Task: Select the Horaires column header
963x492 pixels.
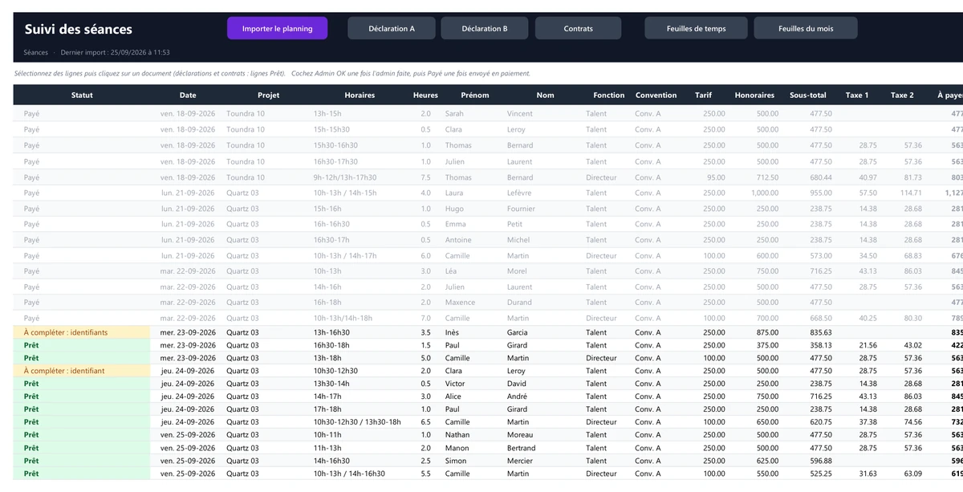Action: pyautogui.click(x=360, y=95)
